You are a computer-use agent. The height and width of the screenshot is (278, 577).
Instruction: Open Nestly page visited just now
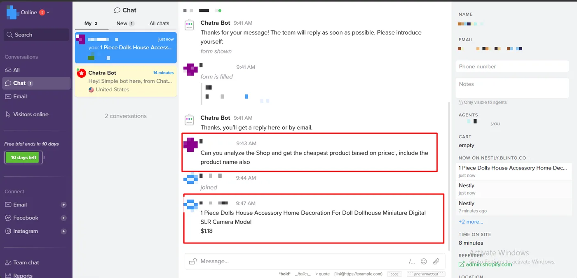coord(467,185)
